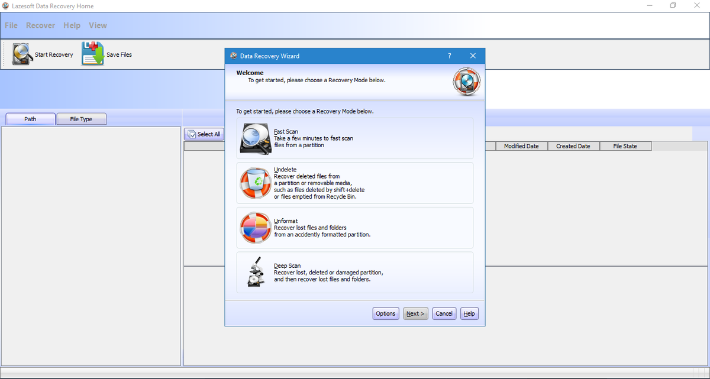The height and width of the screenshot is (379, 710).
Task: Click the Next > button
Action: pyautogui.click(x=416, y=314)
